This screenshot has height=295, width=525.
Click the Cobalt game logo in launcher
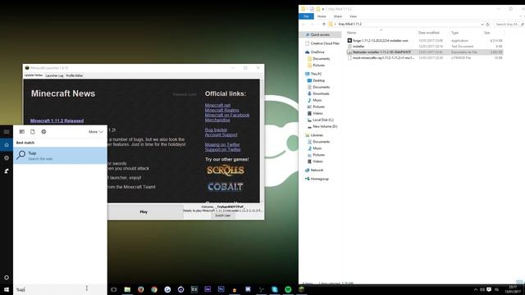pos(226,187)
